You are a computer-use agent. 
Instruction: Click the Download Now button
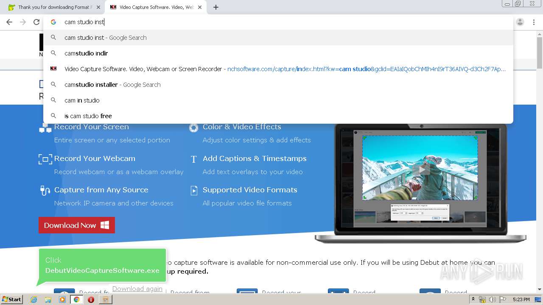77,225
